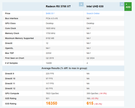Select the 97 FPS value
The image size is (135, 108).
point(49,78)
